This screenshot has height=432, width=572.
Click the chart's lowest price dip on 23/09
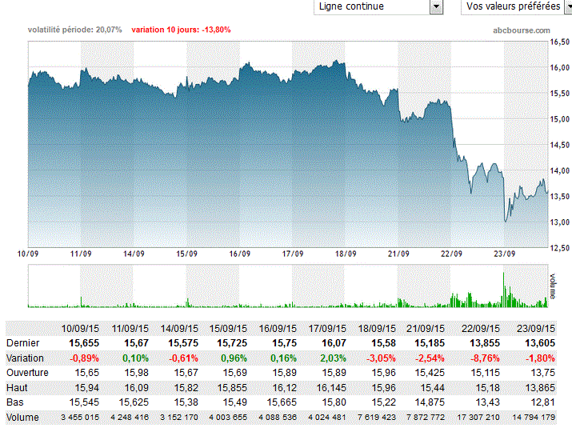506,220
